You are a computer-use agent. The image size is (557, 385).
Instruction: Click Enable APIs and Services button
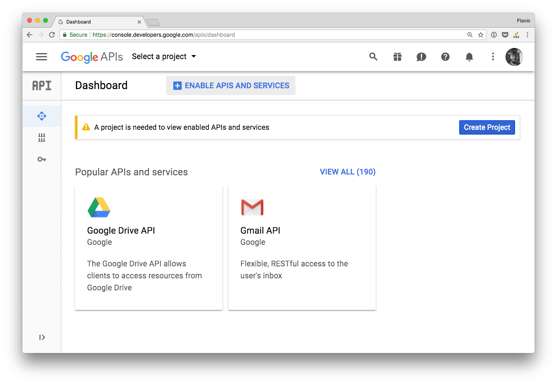coord(231,85)
